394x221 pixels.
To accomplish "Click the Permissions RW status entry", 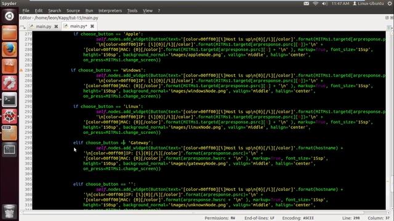I will [220, 218].
